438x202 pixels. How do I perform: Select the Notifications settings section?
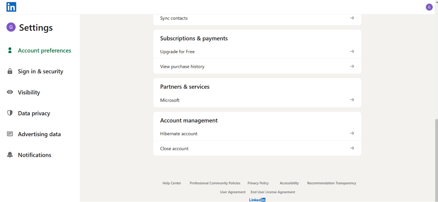[34, 155]
